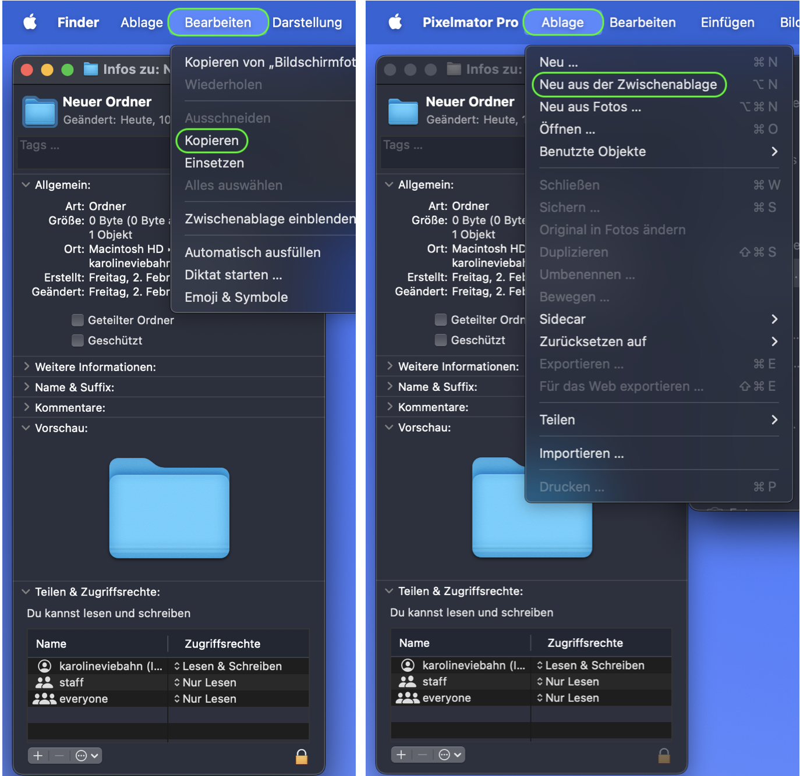Click the minus button in the Finder screenshot

59,756
